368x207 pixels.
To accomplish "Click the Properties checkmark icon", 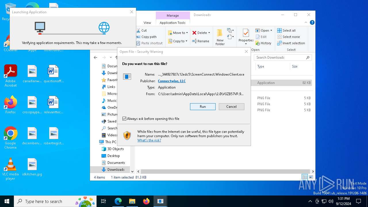I will (246, 33).
